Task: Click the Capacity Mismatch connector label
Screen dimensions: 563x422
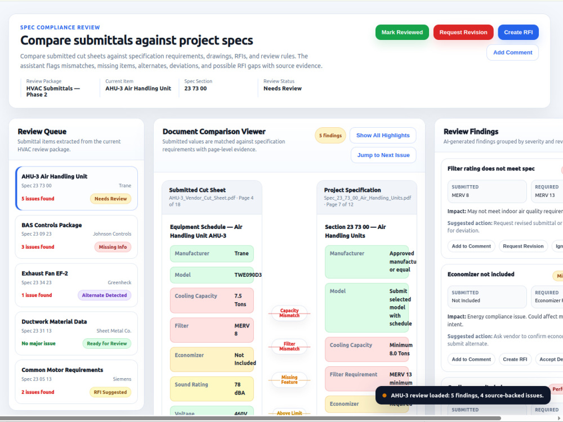Action: tap(289, 313)
